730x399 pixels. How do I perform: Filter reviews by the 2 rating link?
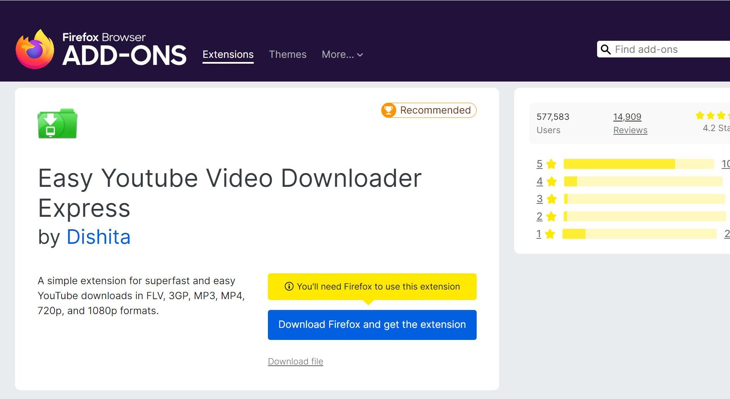pyautogui.click(x=539, y=216)
